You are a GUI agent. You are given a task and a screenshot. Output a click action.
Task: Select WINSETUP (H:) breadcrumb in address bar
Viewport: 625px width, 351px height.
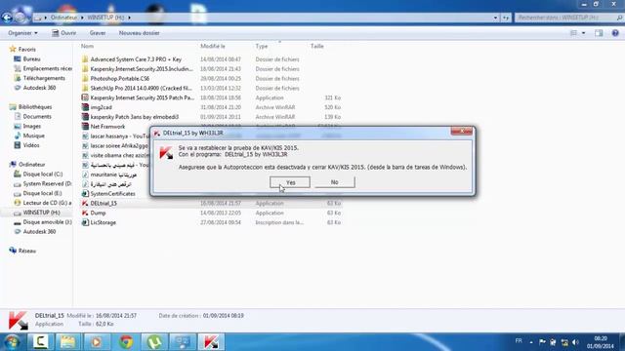point(105,18)
